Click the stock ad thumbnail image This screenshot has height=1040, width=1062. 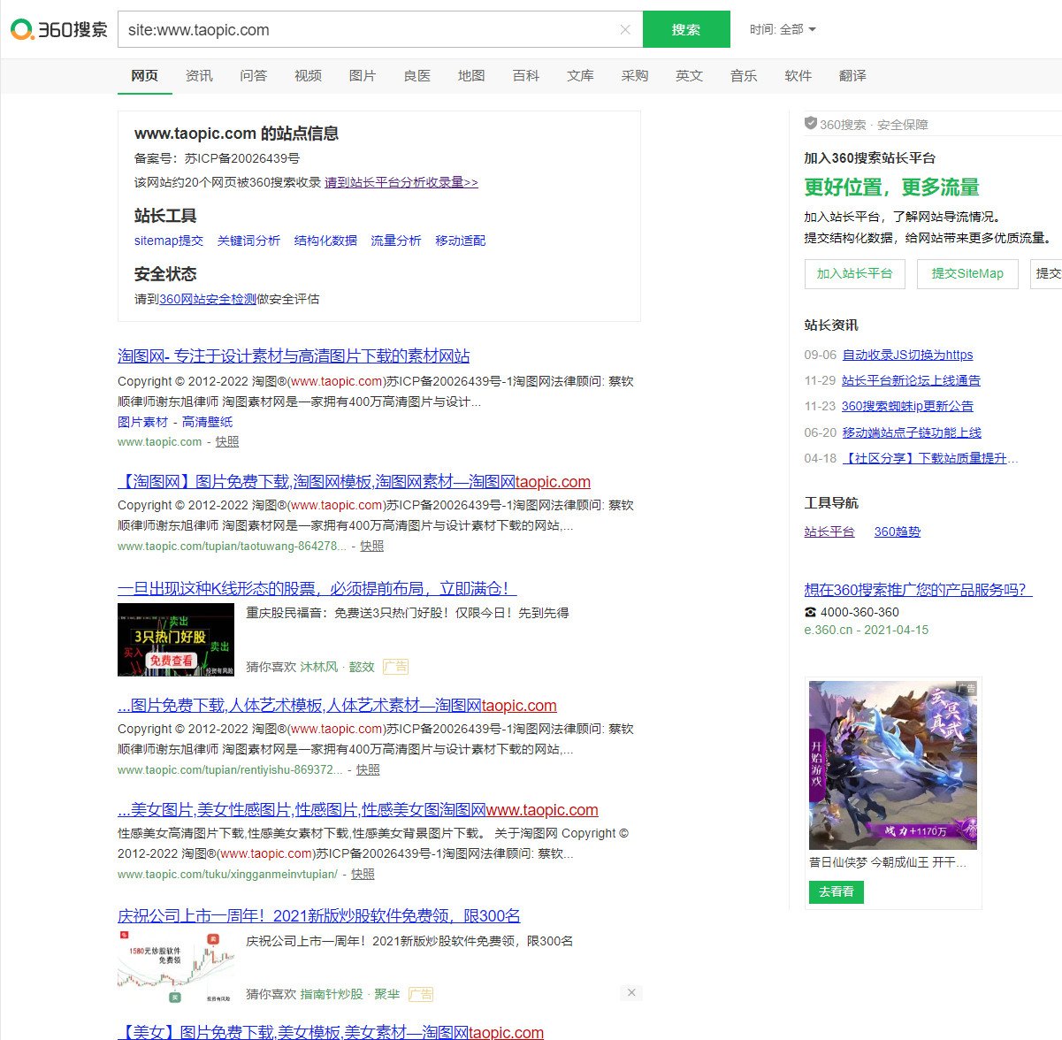click(176, 639)
